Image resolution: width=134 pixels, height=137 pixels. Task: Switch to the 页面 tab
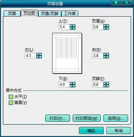12,14
